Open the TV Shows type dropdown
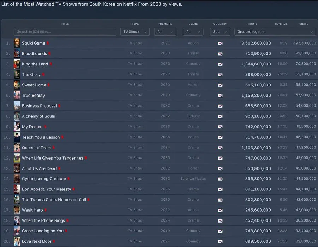 pos(135,32)
